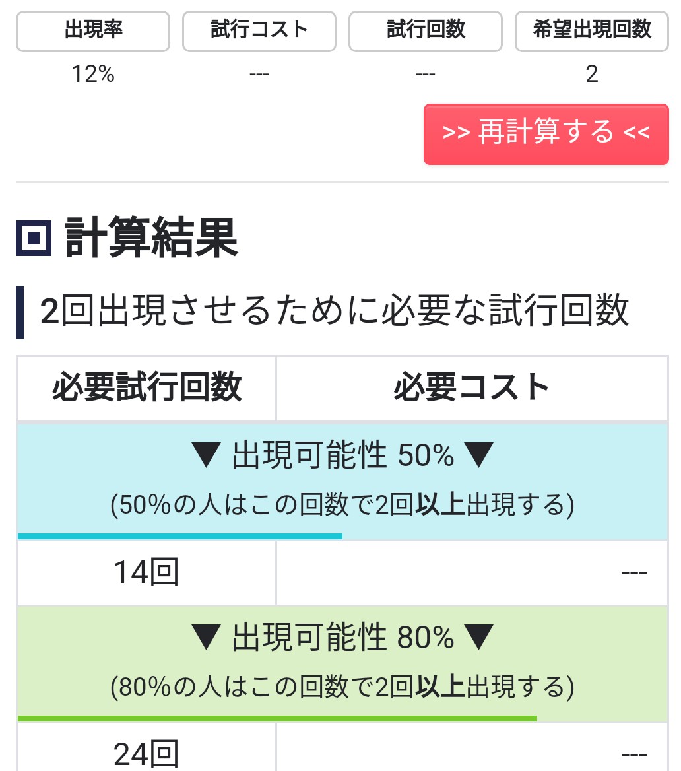Select the 出現率 label box
Viewport: 681px width, 771px height.
click(x=93, y=30)
